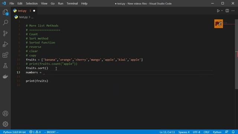The image size is (238, 134).
Task: Click the PC logo thumbnail
Action: click(219, 24)
